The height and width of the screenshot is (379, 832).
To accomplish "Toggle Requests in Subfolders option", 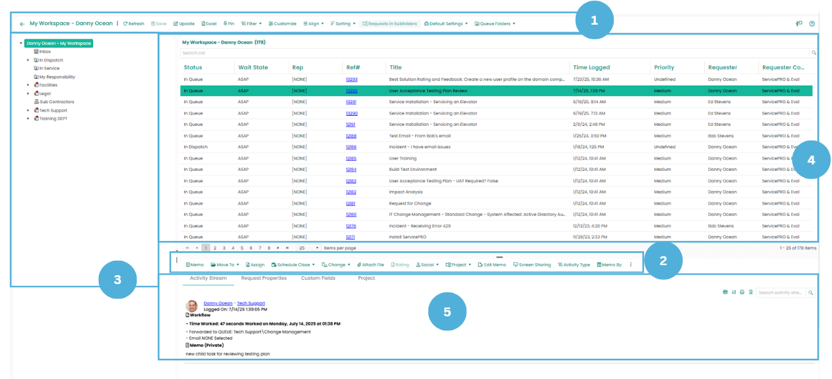I will coord(389,23).
